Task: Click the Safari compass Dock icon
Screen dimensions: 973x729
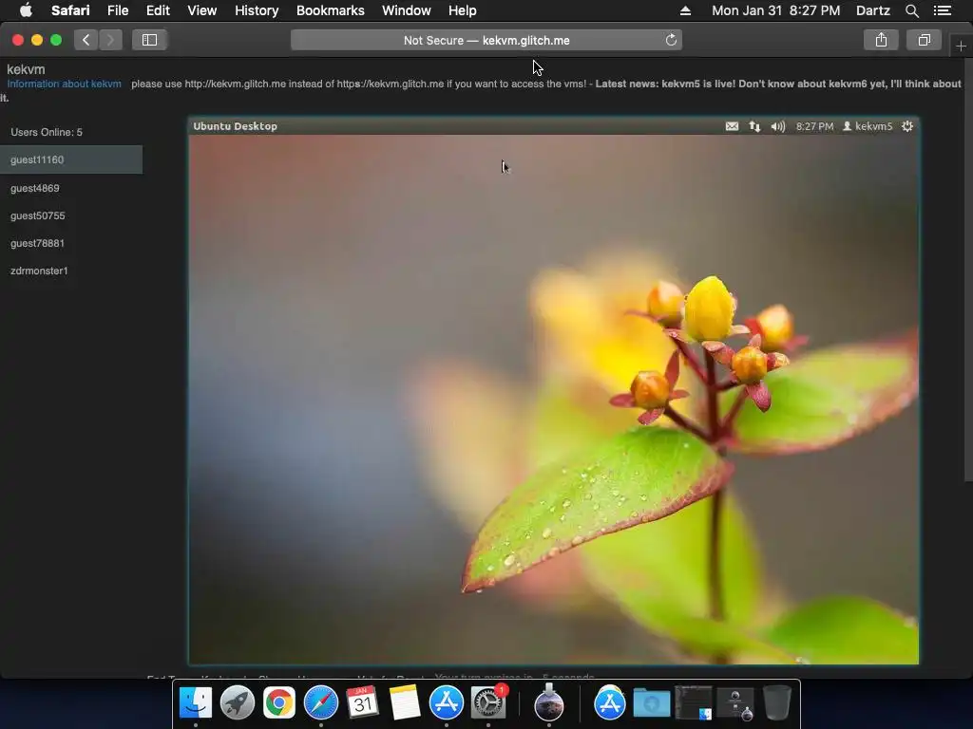Action: coord(321,703)
